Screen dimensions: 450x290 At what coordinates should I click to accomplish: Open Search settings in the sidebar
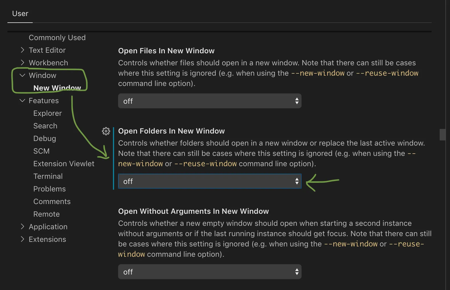click(x=45, y=126)
